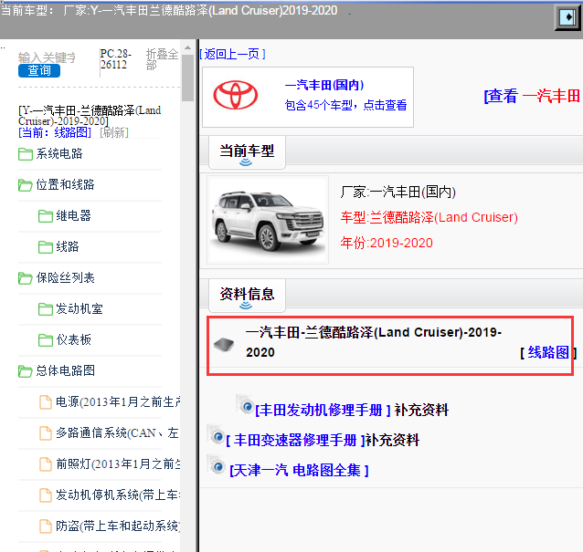This screenshot has height=552, width=583.
Task: Click document icon beside 发动机停机系统
Action: tap(46, 495)
